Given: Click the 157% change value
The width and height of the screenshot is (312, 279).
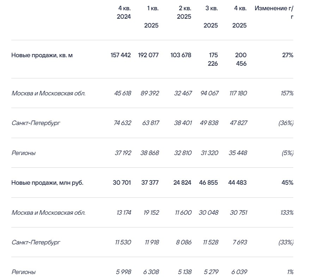Looking at the screenshot, I should (287, 93).
